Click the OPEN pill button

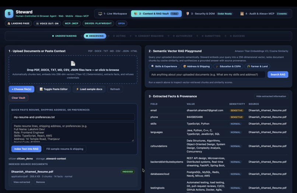tap(121, 24)
